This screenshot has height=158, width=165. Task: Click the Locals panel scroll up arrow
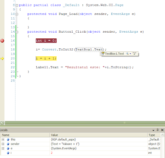point(163,135)
